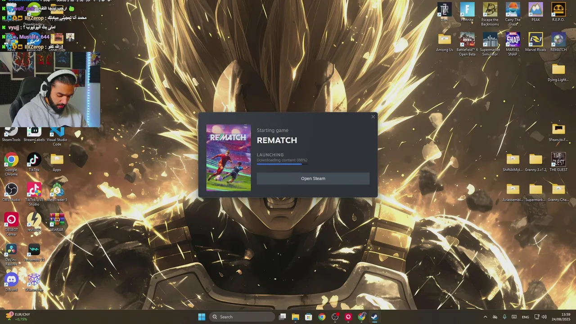Select the reWASD desktop icon
Image resolution: width=576 pixels, height=324 pixels.
[x=34, y=222]
